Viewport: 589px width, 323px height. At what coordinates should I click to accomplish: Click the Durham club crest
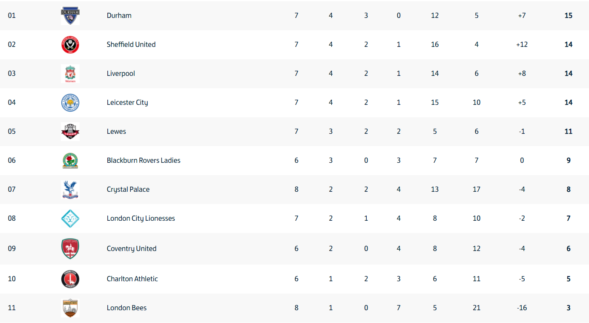pyautogui.click(x=70, y=16)
